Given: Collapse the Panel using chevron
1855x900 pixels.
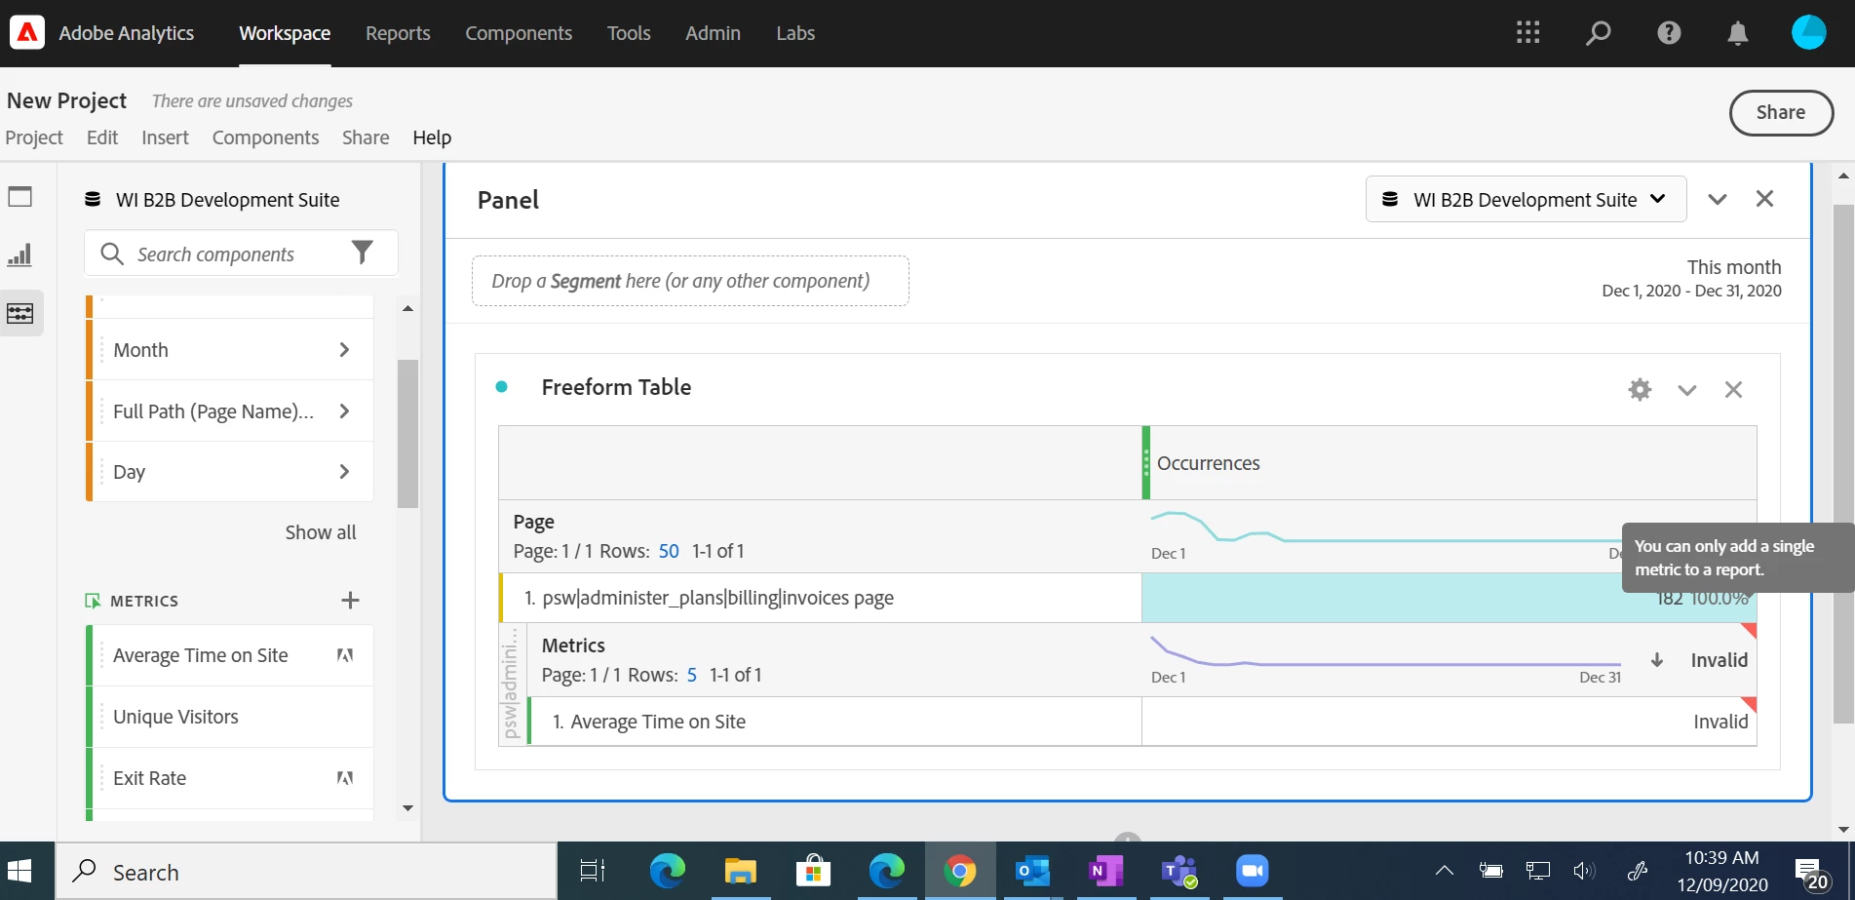Looking at the screenshot, I should (x=1718, y=199).
